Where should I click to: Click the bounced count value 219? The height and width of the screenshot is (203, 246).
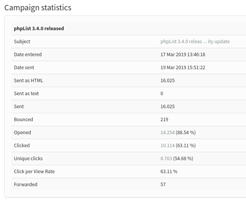[x=164, y=120]
